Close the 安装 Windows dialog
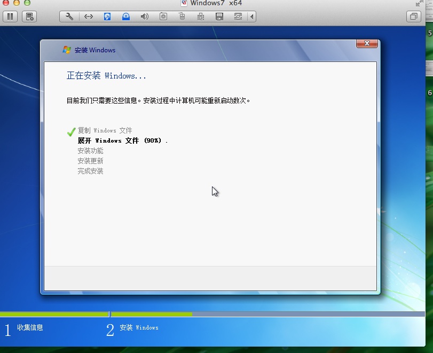Screen dimensions: 433x353 click(367, 43)
